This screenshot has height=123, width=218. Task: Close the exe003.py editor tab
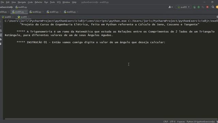tap(77, 12)
